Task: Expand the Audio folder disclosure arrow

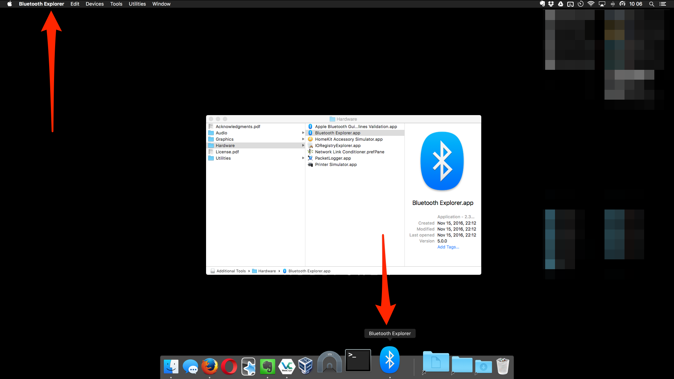Action: (x=303, y=133)
